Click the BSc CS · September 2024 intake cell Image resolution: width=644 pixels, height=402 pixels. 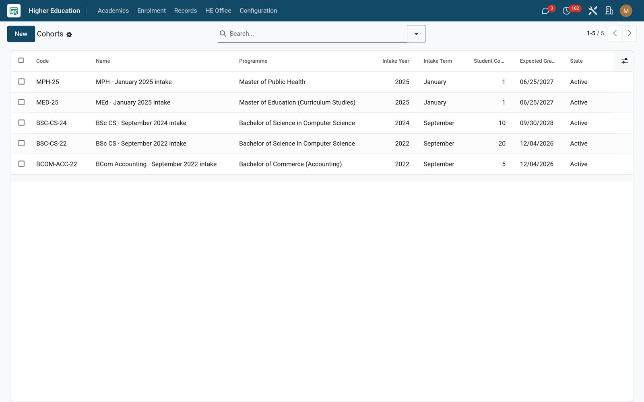(x=141, y=123)
